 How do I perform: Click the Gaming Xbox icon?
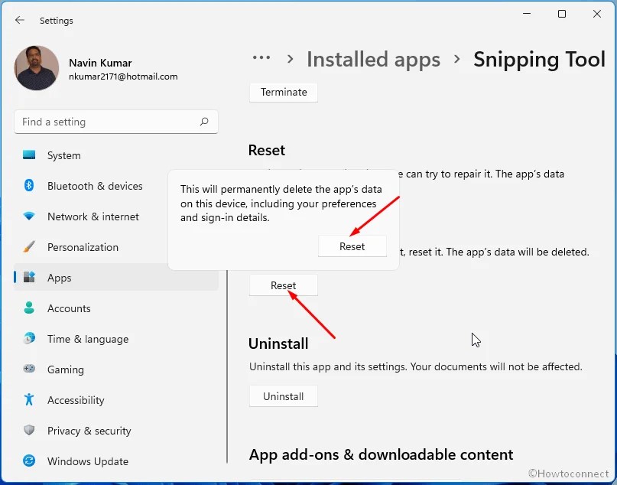[x=28, y=369]
